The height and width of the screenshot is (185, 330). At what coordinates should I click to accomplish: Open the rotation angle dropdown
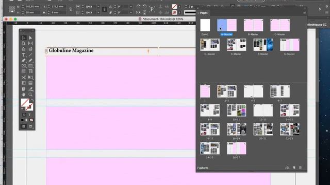(130, 7)
